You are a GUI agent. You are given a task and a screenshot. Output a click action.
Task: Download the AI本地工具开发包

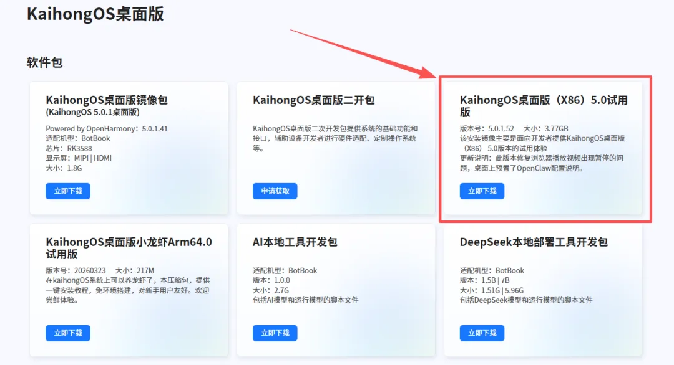(x=275, y=333)
